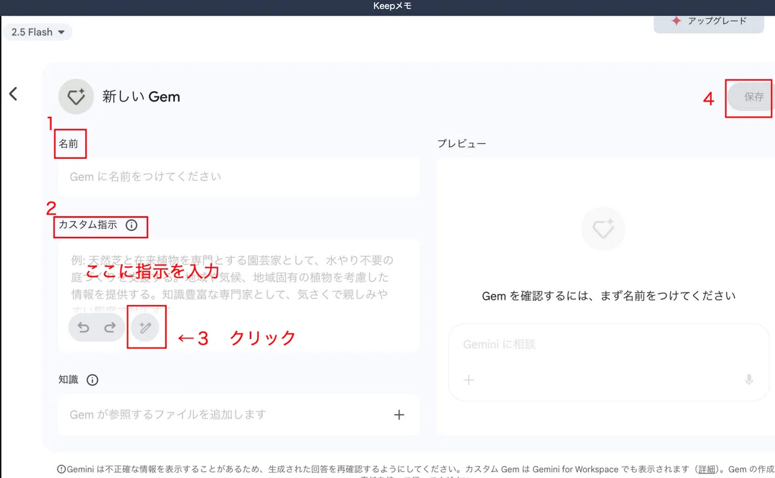The height and width of the screenshot is (478, 775).
Task: Click the back arrow chevron
Action: click(x=13, y=94)
